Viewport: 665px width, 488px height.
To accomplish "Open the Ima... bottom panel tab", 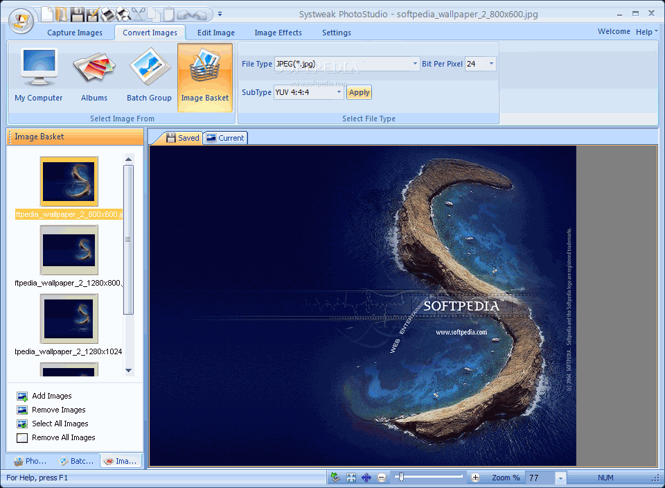I will coord(121,461).
